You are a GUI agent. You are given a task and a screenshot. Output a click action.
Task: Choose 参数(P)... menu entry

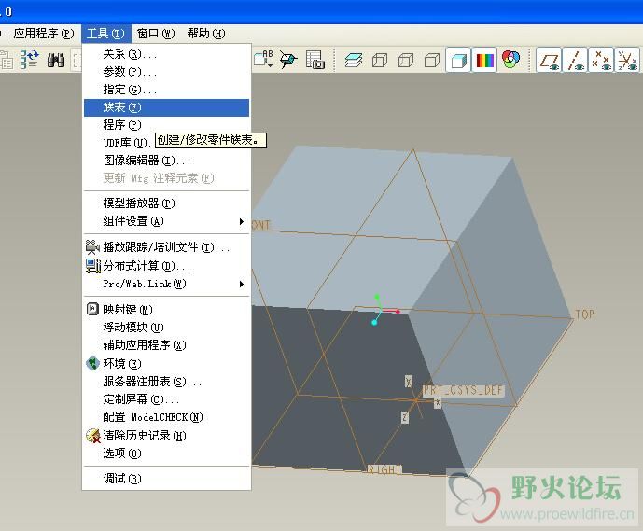(x=166, y=72)
